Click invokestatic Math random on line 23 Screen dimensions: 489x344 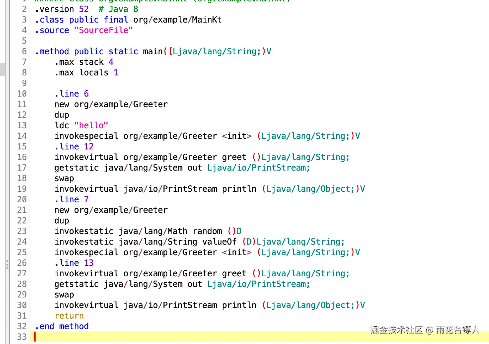pyautogui.click(x=148, y=231)
